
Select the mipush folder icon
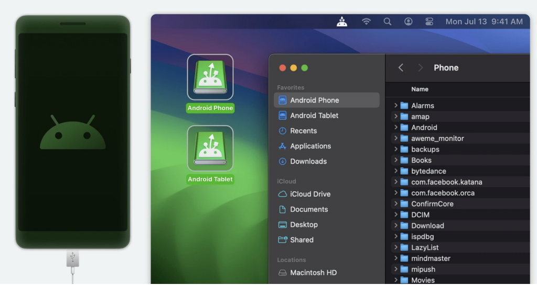pyautogui.click(x=404, y=269)
